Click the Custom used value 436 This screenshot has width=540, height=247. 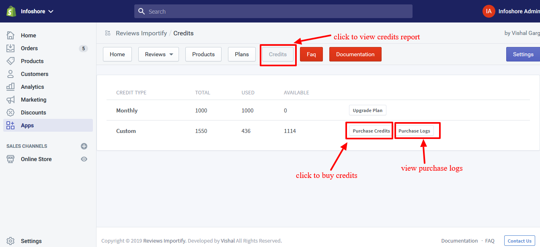pyautogui.click(x=246, y=131)
